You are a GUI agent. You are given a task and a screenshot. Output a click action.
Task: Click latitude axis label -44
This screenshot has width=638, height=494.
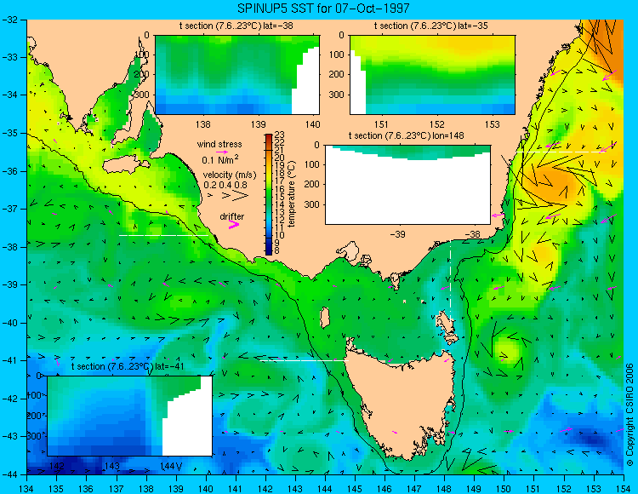(x=9, y=474)
